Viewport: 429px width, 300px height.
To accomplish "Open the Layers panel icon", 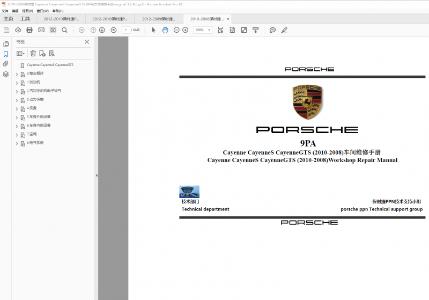I will coord(5,74).
